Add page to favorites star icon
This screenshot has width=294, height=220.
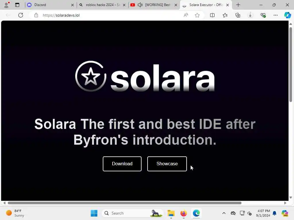pyautogui.click(x=197, y=15)
